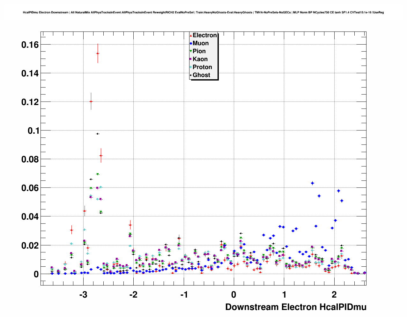407x317 pixels.
Task: Click the highest red Electron data point
Action: tap(98, 53)
